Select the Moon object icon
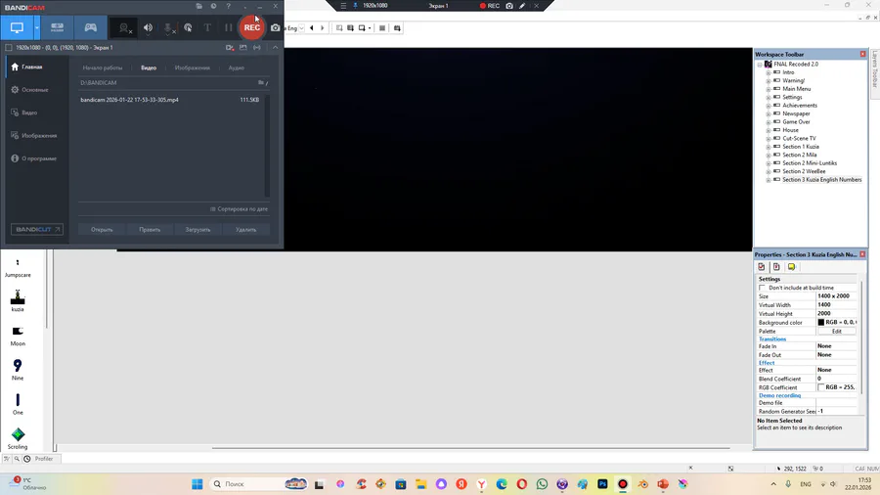 tap(18, 331)
